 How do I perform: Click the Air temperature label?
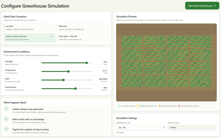[11, 73]
